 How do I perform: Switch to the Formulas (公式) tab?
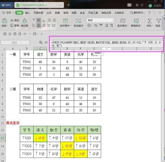[x=49, y=13]
